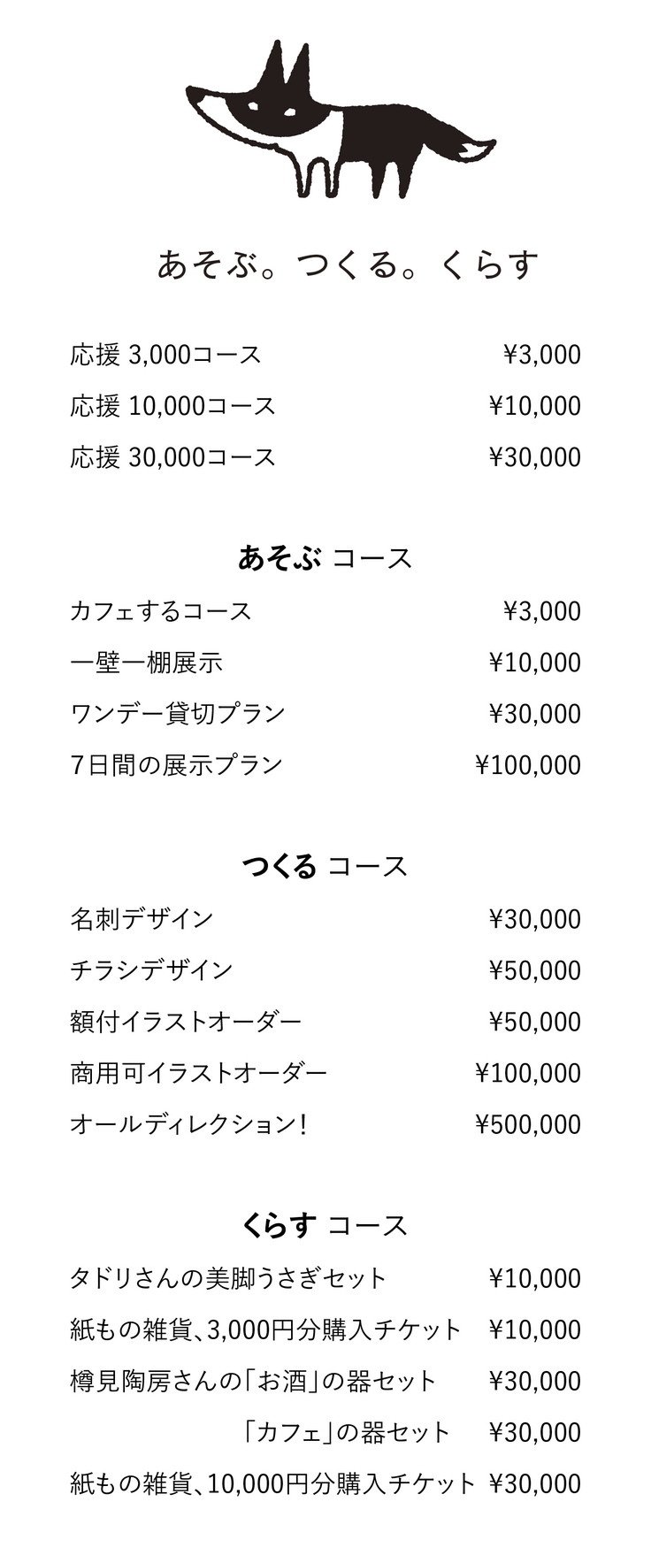Select 額付イラストオーダー
The image size is (651, 1563).
186,1022
